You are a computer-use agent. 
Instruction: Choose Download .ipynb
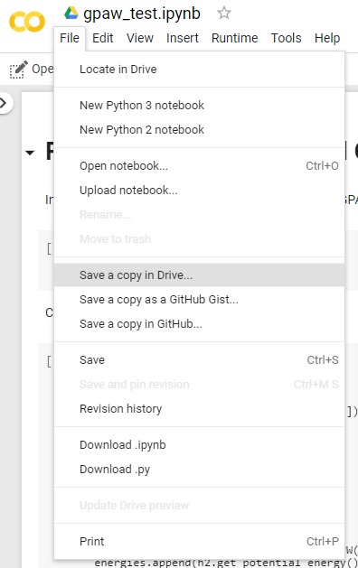(x=199, y=445)
